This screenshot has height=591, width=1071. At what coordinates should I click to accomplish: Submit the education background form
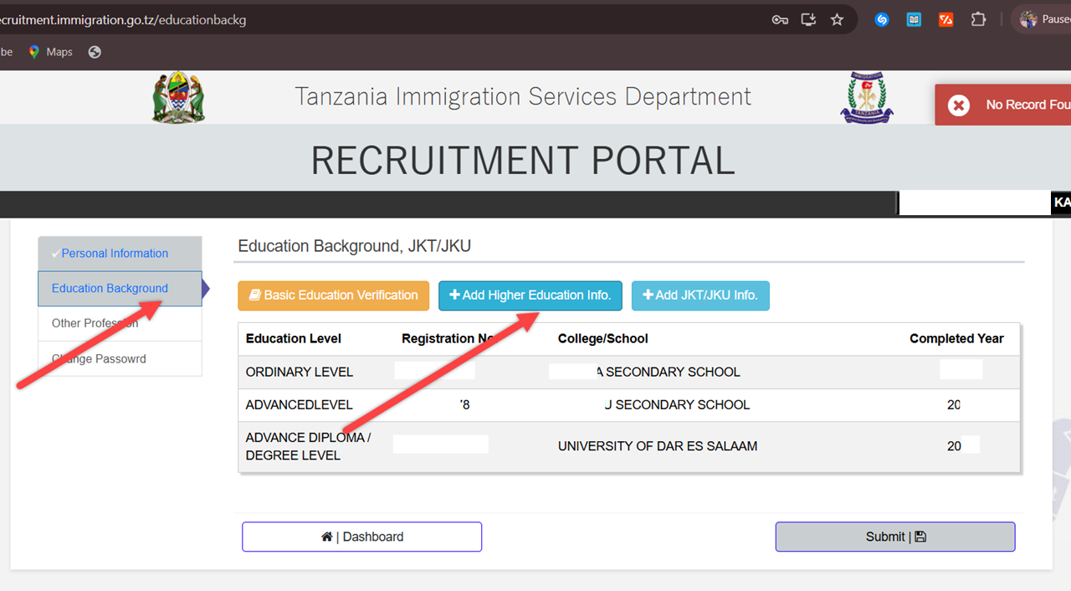point(894,537)
